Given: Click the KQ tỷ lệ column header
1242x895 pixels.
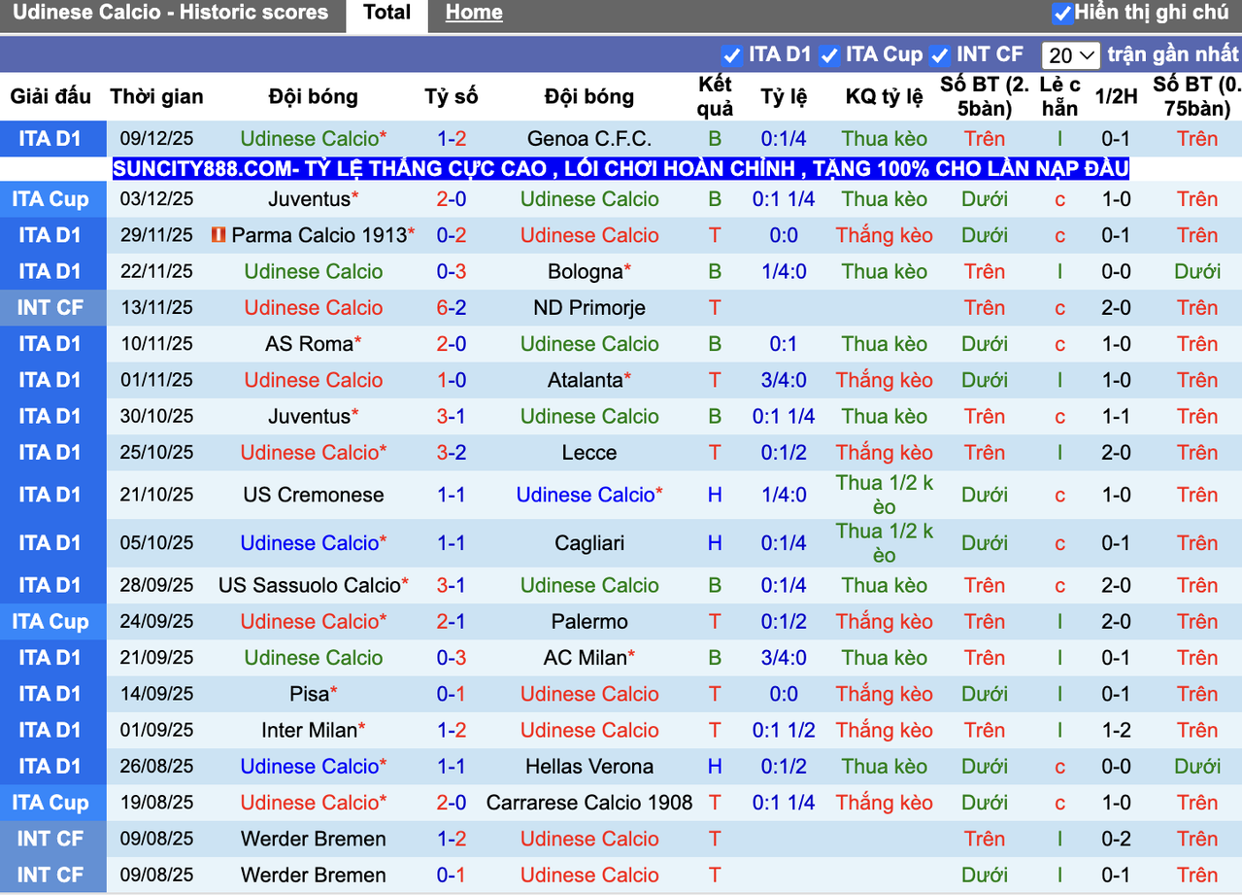Looking at the screenshot, I should (885, 96).
